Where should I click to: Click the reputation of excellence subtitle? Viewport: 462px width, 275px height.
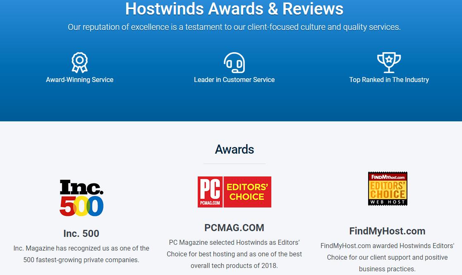234,27
